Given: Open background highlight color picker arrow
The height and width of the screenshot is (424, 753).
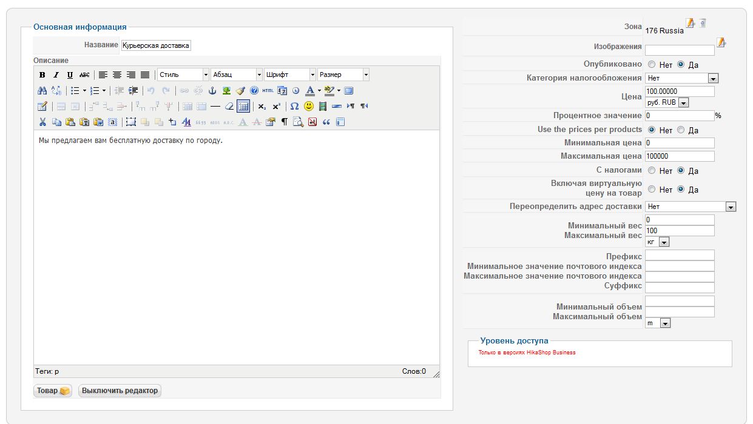Looking at the screenshot, I should (x=339, y=91).
